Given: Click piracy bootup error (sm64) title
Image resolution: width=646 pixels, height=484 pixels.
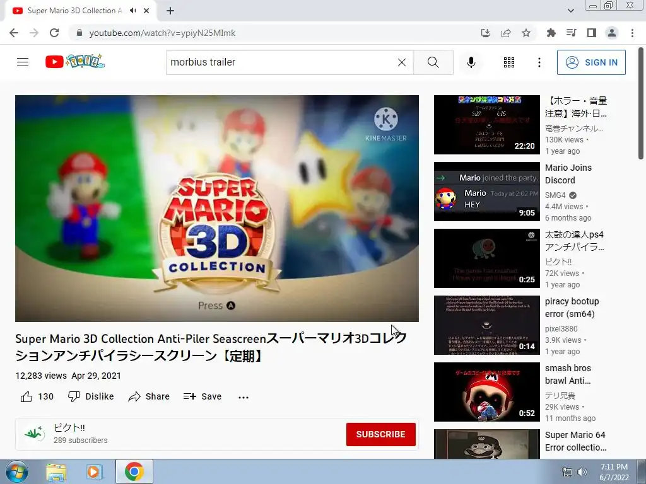Looking at the screenshot, I should (572, 308).
